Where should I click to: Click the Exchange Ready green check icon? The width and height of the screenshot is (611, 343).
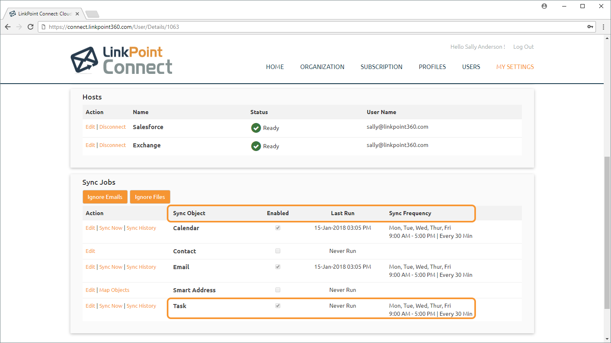256,146
